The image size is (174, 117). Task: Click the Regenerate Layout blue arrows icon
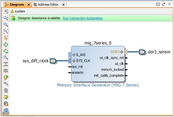(x=6, y=110)
